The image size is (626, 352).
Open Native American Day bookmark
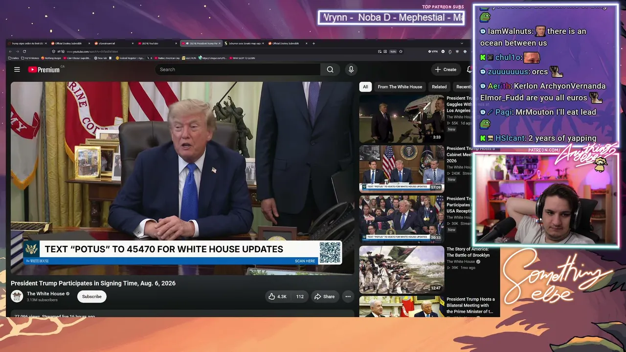click(x=167, y=58)
